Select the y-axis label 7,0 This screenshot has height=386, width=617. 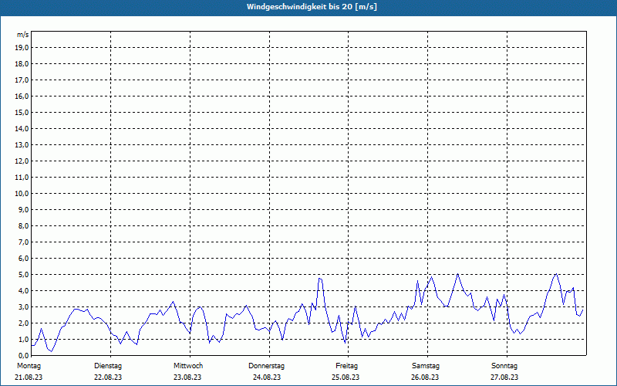click(23, 242)
